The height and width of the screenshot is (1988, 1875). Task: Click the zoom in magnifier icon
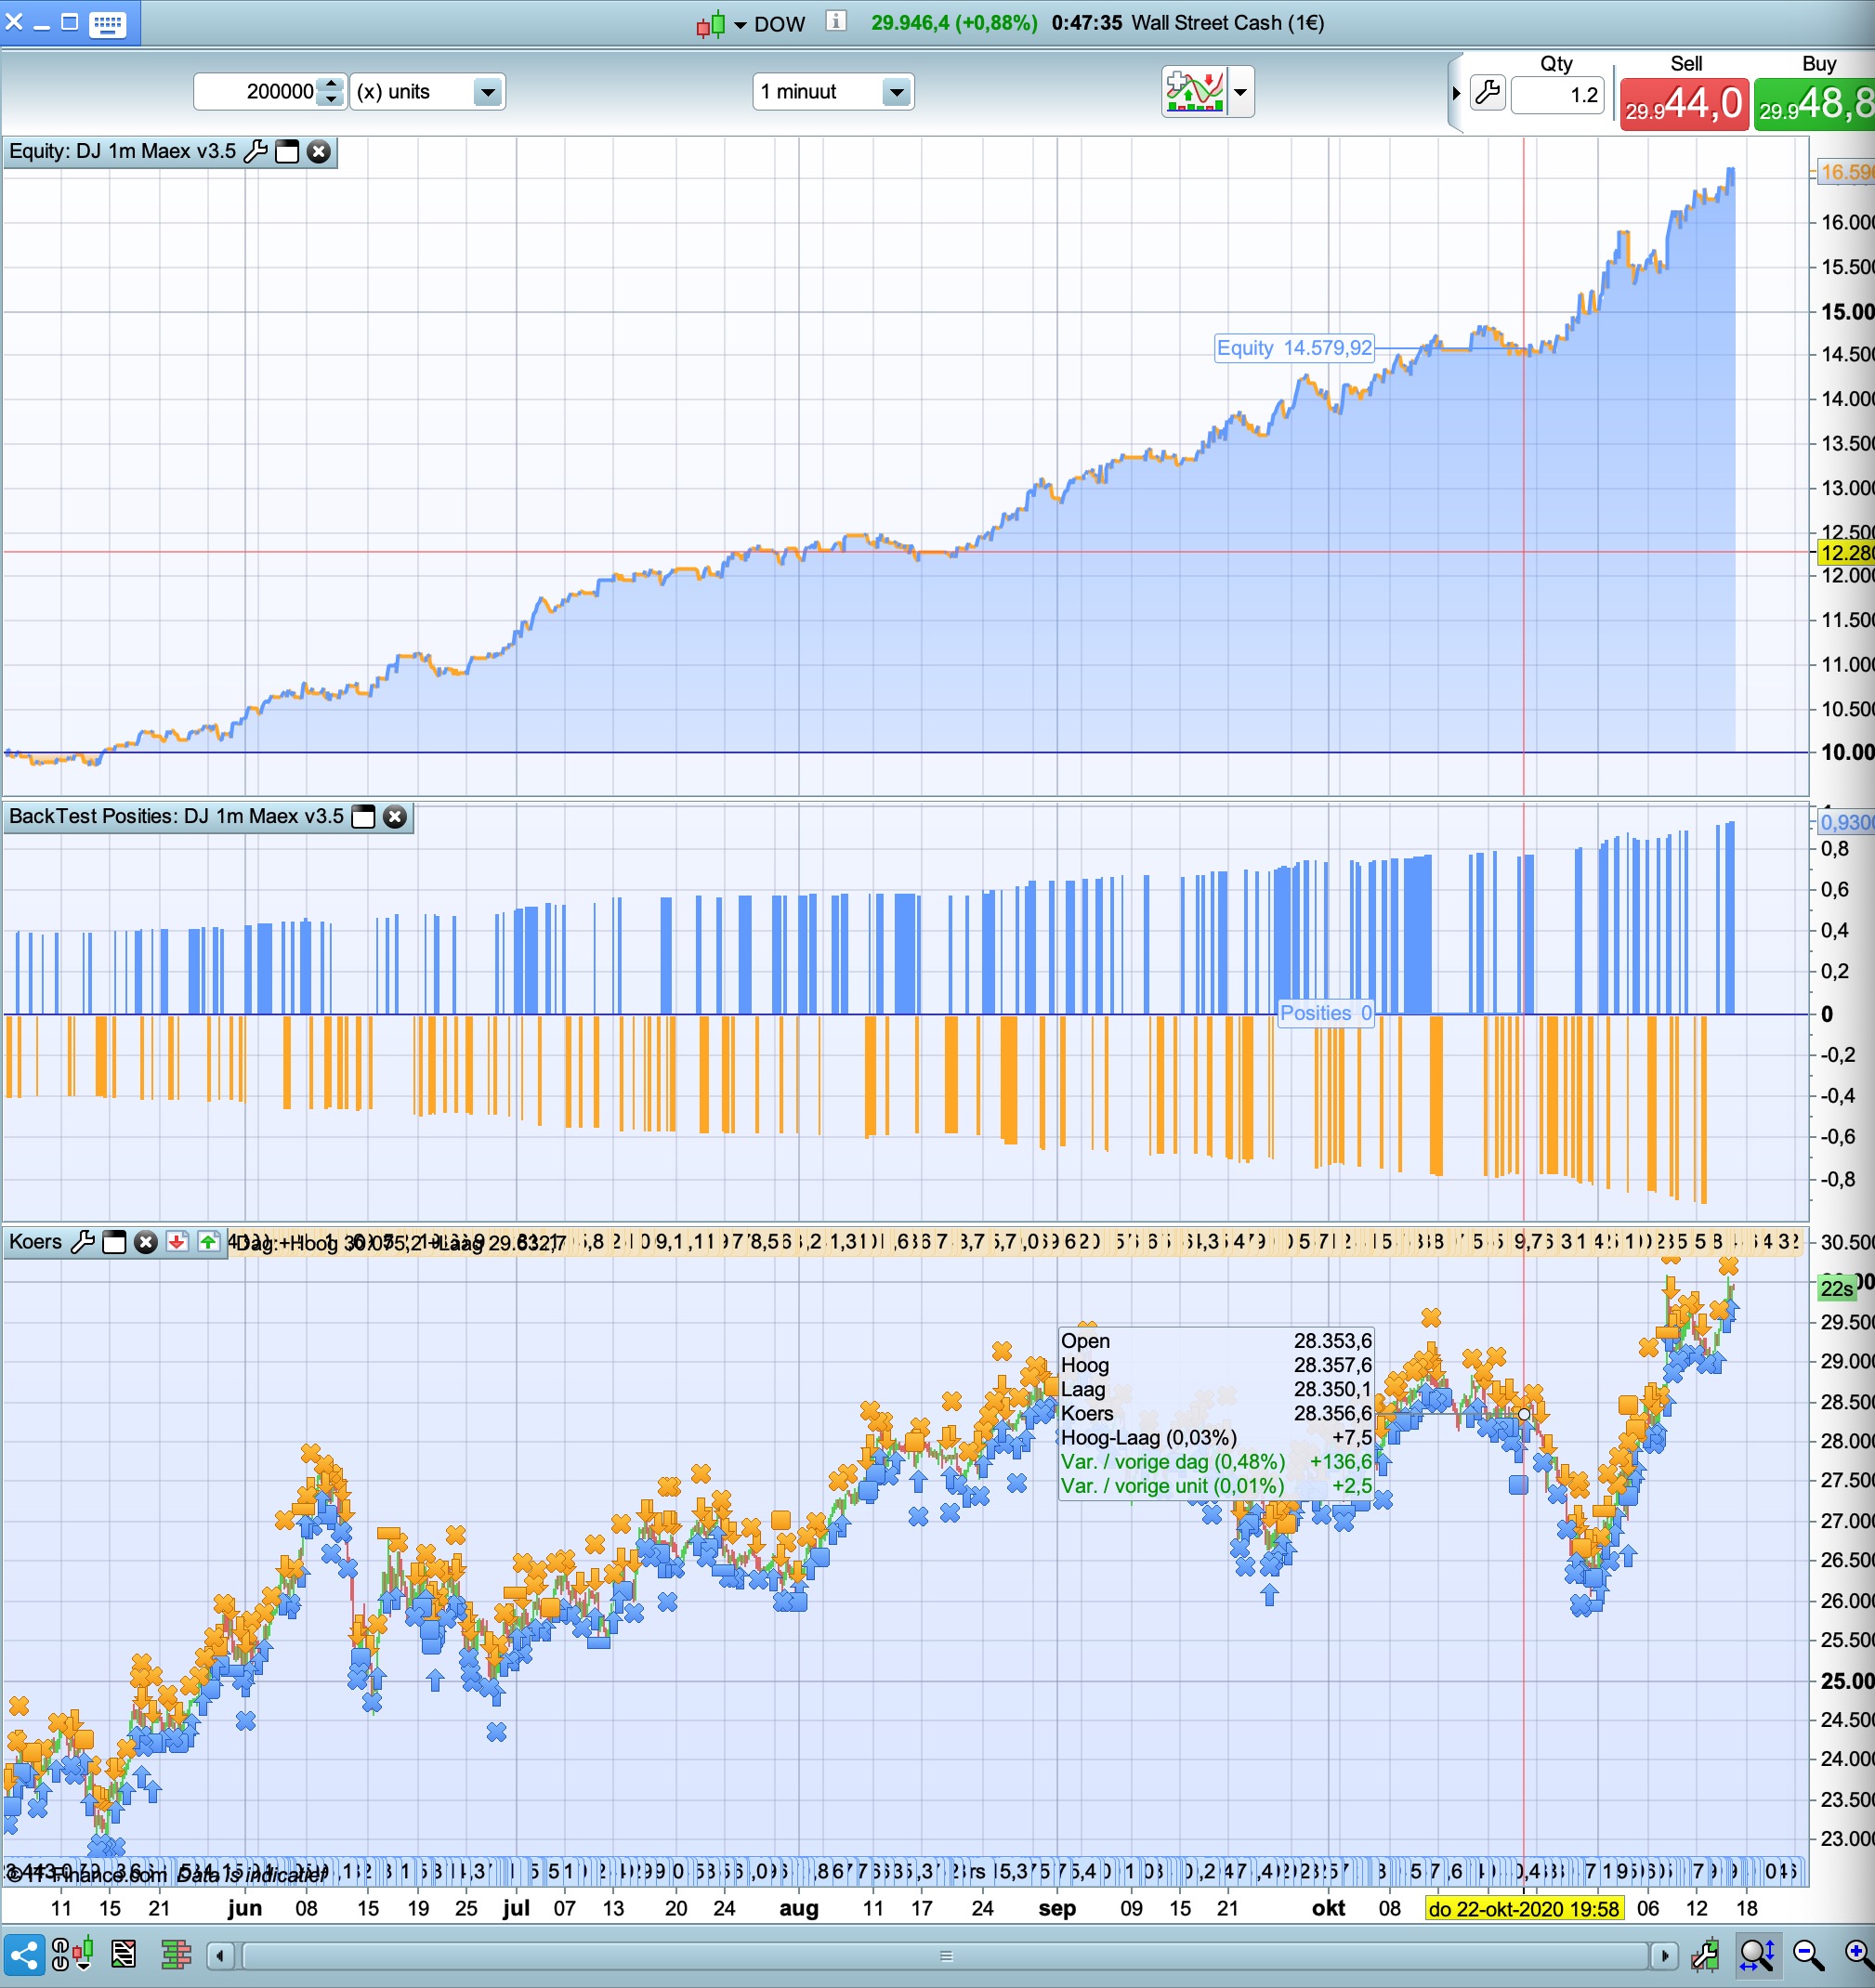1858,1954
